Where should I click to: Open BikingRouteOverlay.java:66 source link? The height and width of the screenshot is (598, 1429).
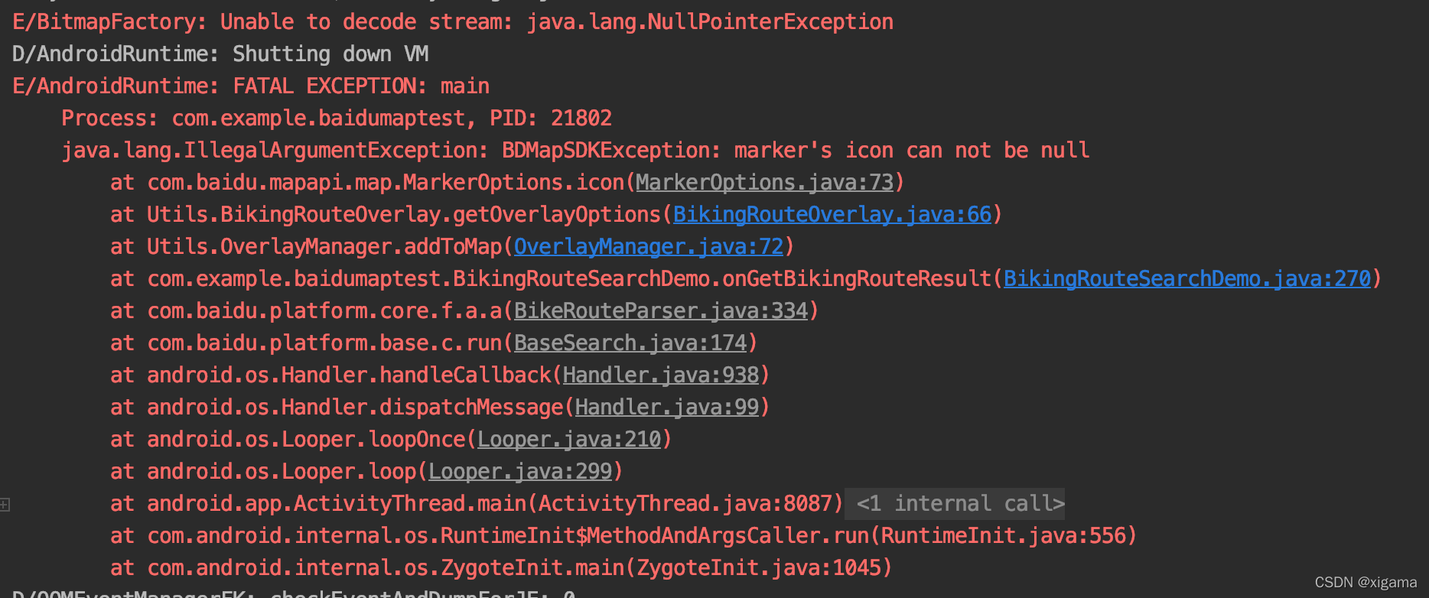pos(832,214)
